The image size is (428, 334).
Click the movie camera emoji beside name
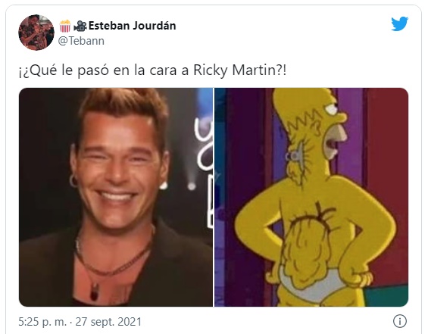[80, 27]
